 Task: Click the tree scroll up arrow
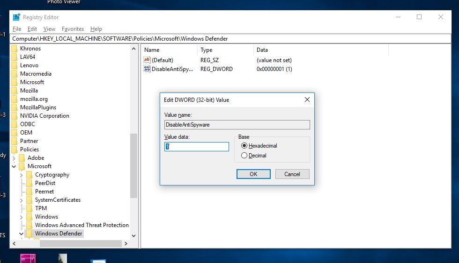pos(134,49)
